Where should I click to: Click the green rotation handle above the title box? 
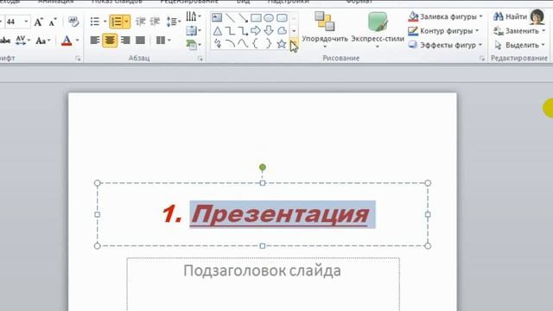[x=263, y=167]
